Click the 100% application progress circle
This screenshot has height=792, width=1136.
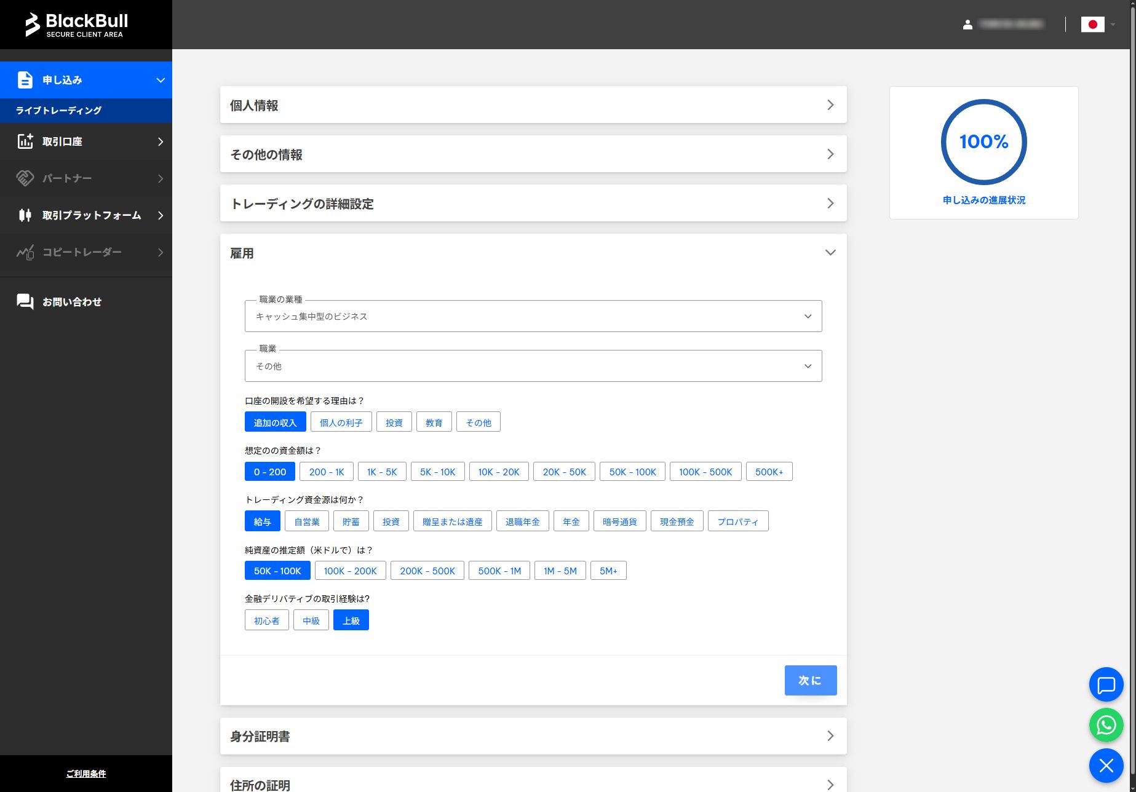[984, 141]
